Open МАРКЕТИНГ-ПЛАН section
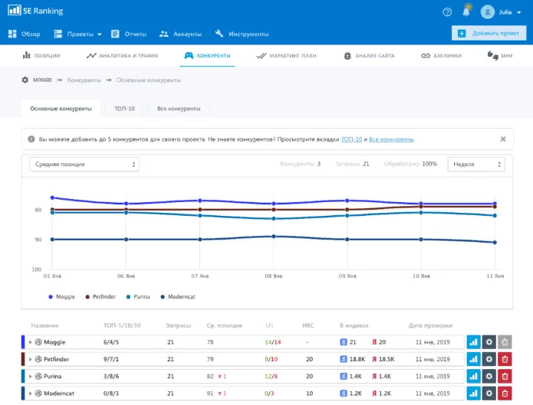The image size is (533, 405). click(286, 55)
